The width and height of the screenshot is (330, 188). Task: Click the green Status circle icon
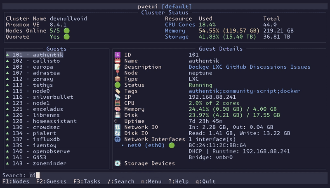(x=118, y=85)
